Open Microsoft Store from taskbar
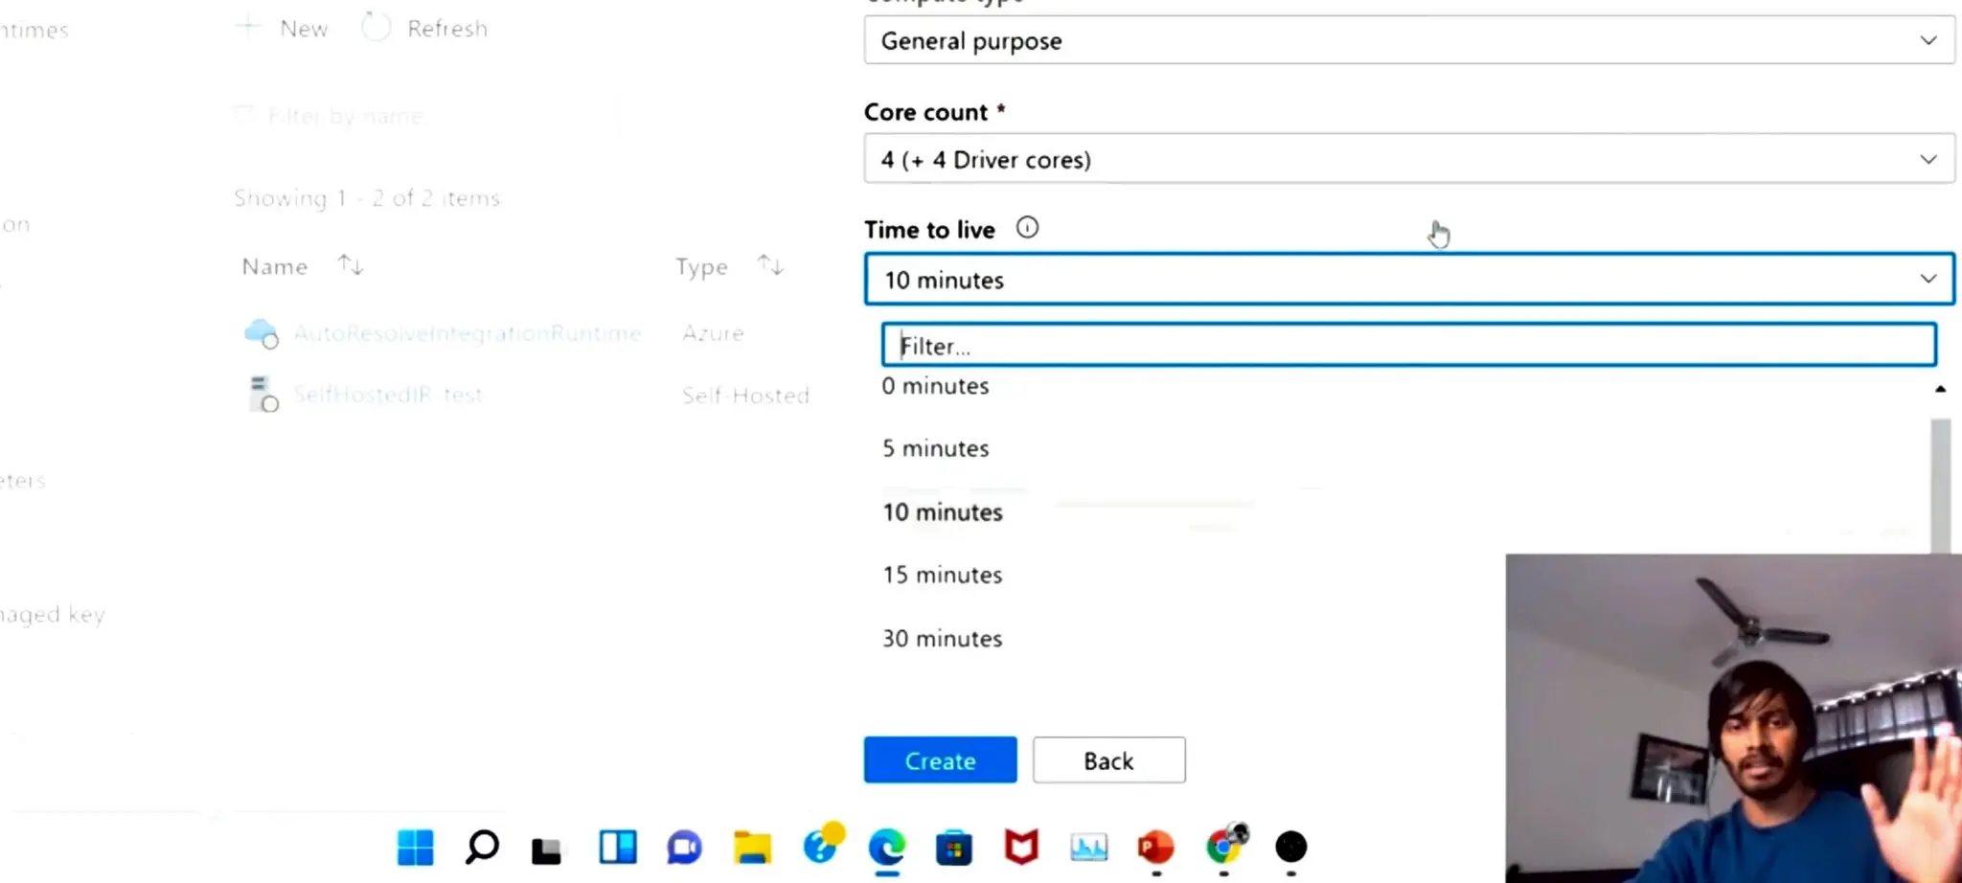 [954, 848]
